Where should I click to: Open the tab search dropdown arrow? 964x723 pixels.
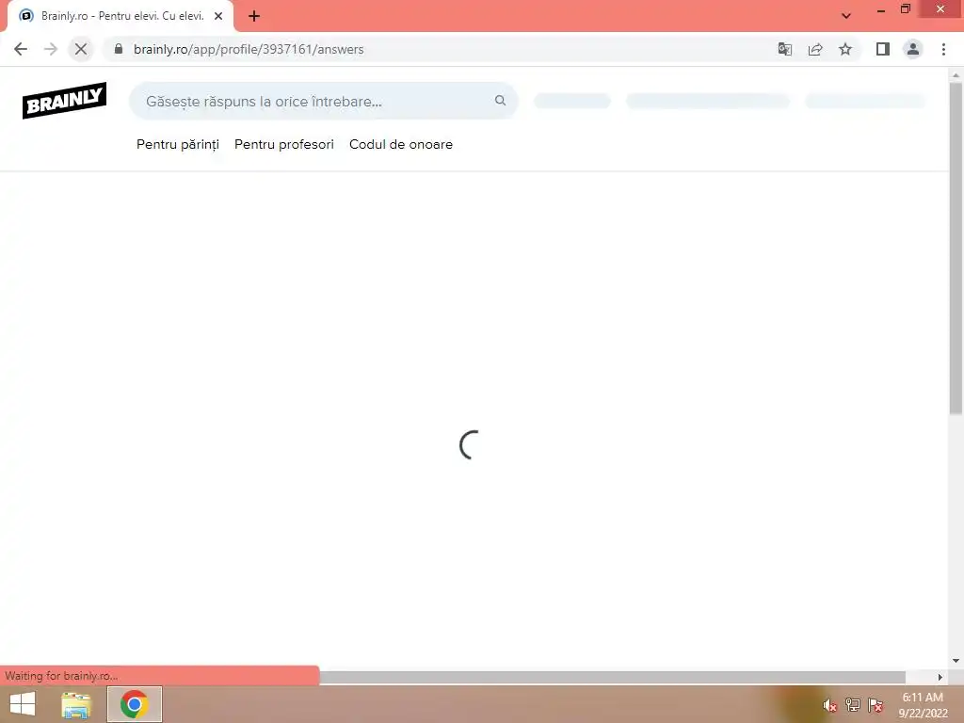tap(846, 16)
